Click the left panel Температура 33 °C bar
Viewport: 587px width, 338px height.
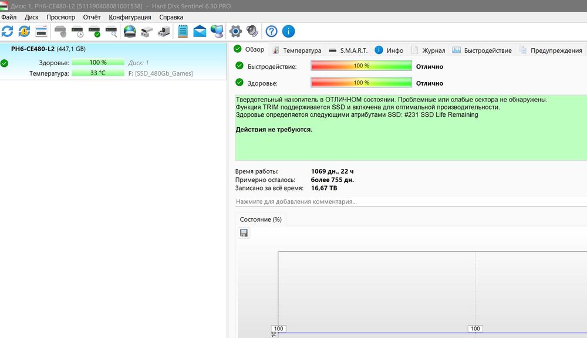pos(97,73)
